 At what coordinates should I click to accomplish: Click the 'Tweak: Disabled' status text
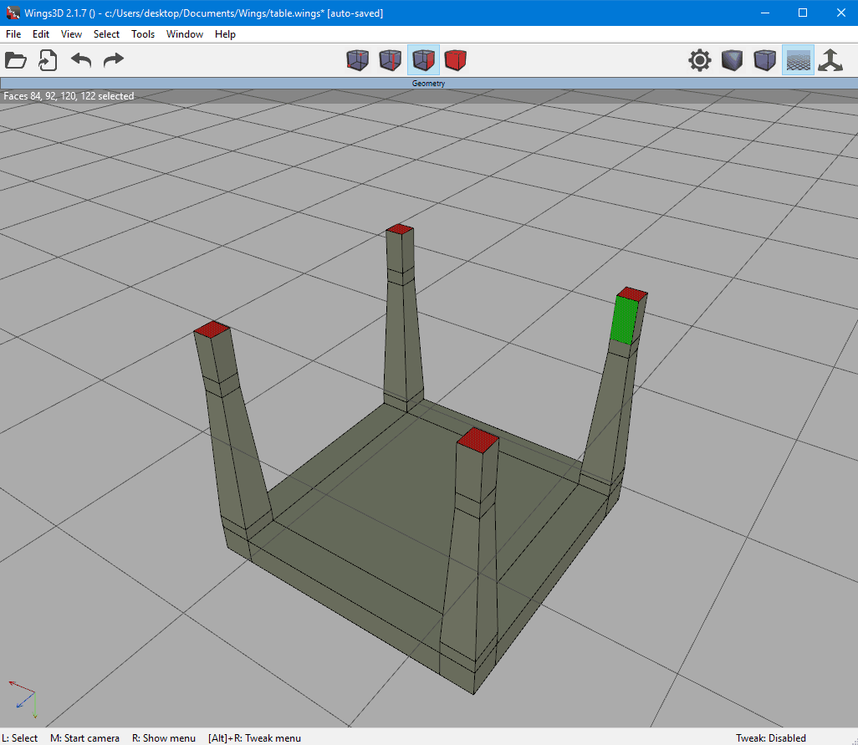tap(770, 737)
